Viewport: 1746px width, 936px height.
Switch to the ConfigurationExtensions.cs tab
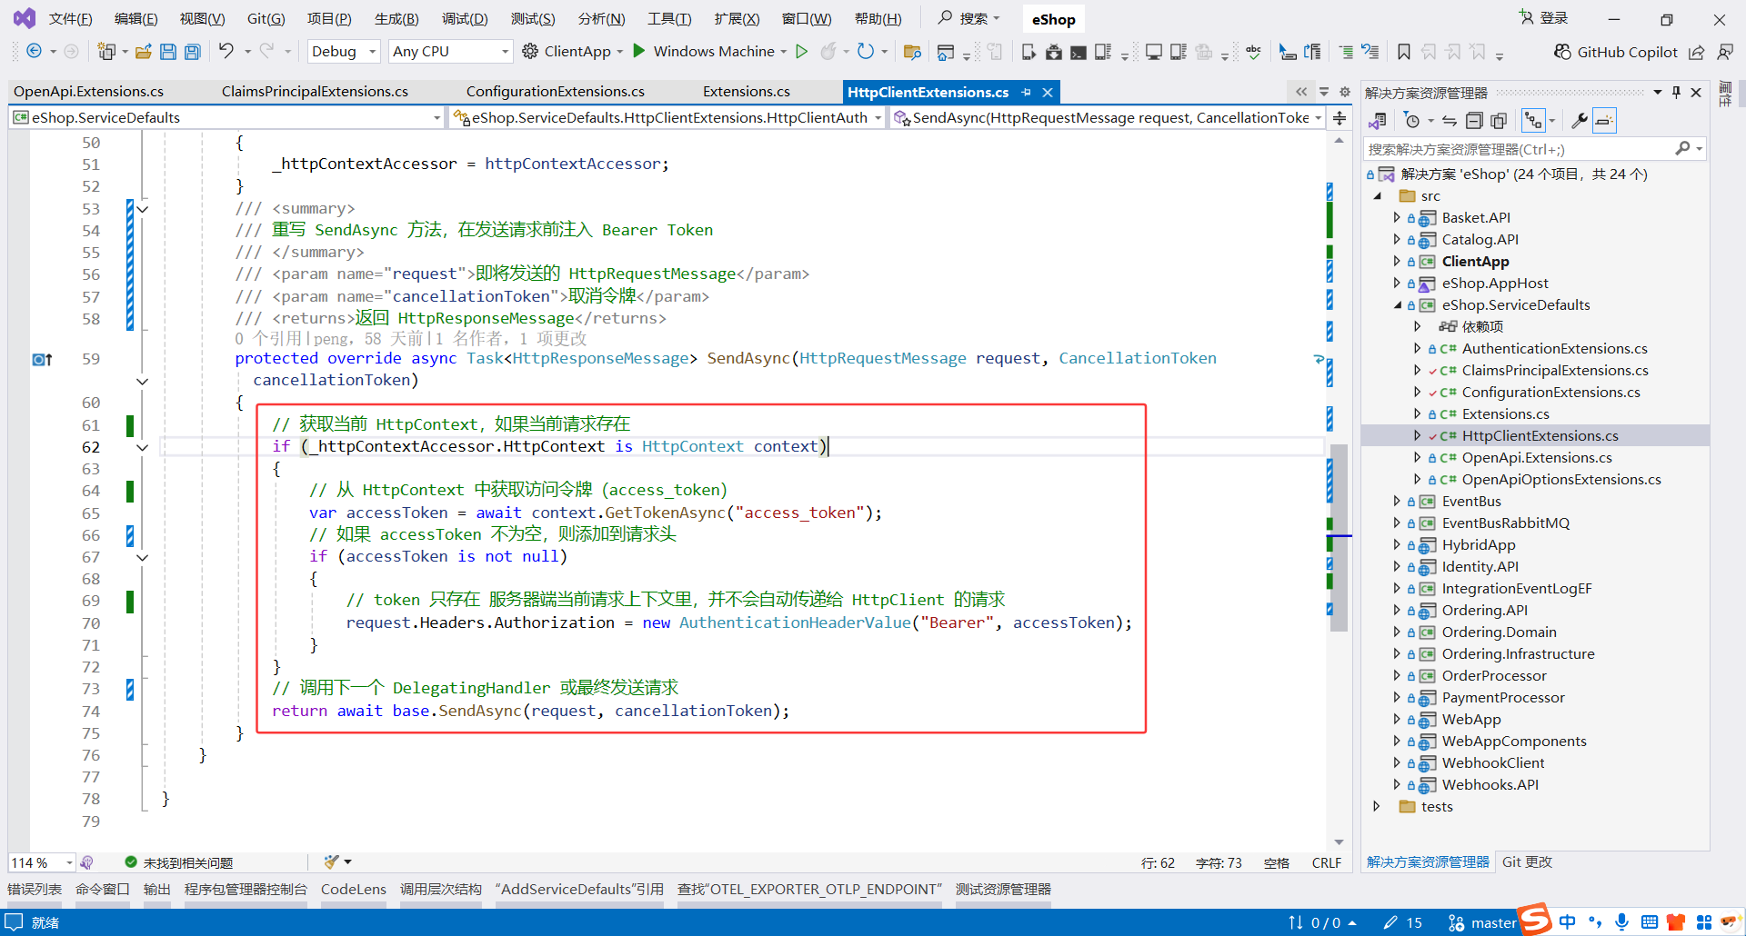556,92
